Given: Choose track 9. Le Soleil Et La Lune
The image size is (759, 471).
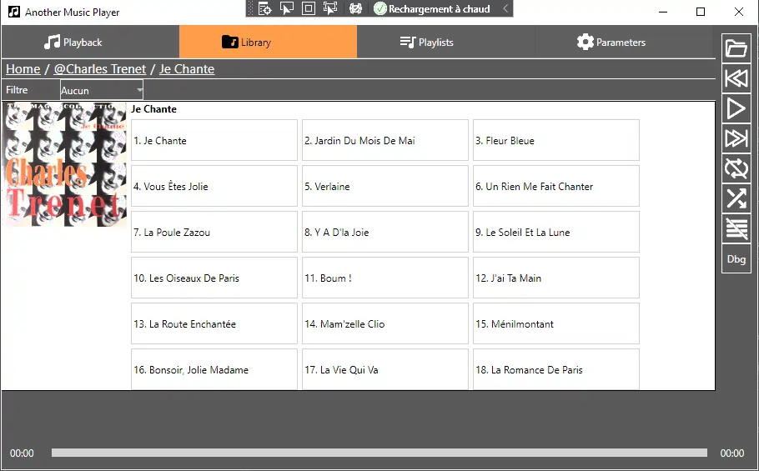Looking at the screenshot, I should pyautogui.click(x=555, y=232).
